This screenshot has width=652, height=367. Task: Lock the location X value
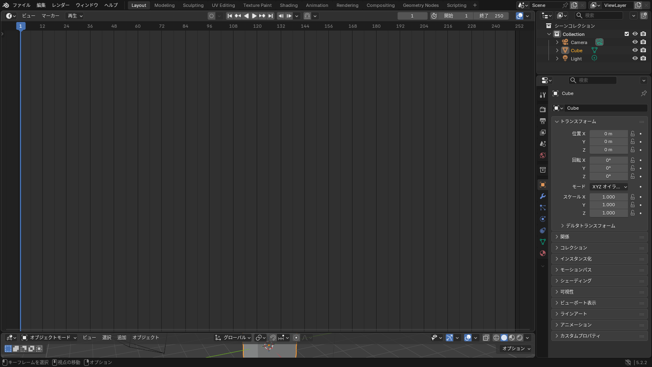pos(632,134)
